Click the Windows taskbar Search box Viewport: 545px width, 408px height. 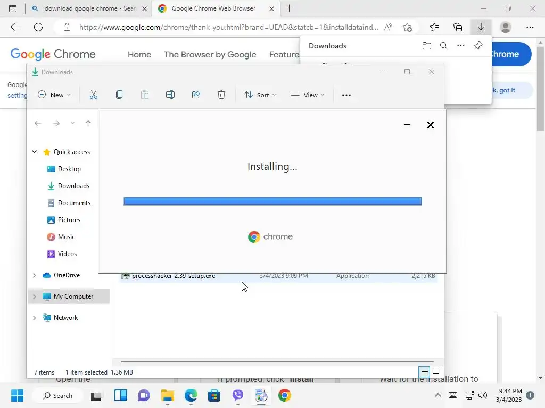click(x=57, y=395)
